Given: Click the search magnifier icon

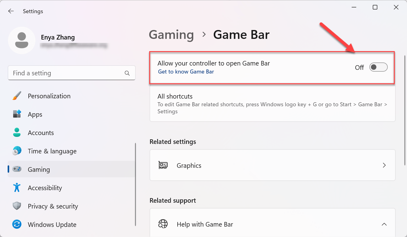Looking at the screenshot, I should [127, 73].
